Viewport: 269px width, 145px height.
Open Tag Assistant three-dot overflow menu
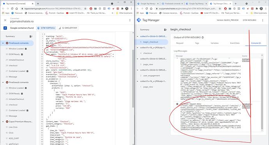point(130,20)
